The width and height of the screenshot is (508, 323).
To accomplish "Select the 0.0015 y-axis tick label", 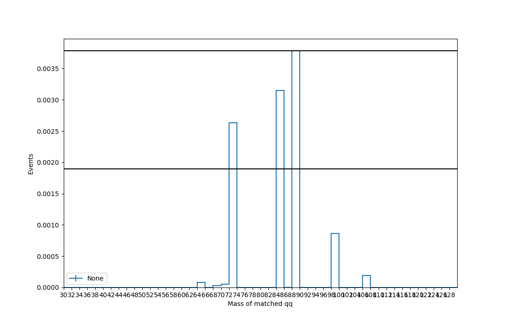I will click(x=48, y=194).
